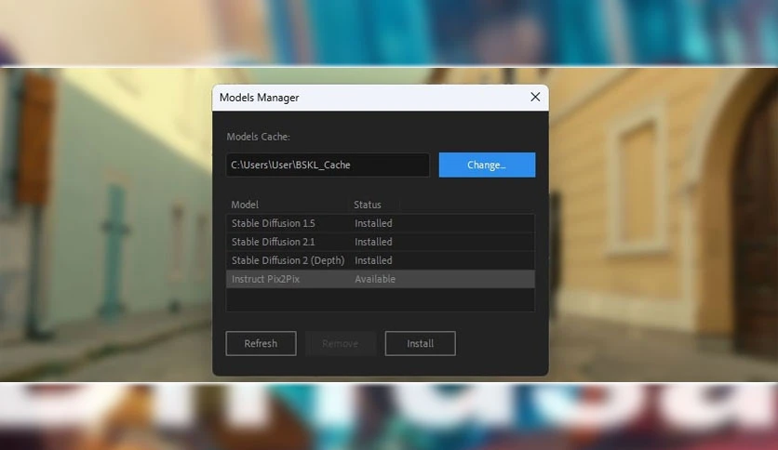Select the Instruct Pix2Pix model row
778x450 pixels.
pyautogui.click(x=380, y=279)
